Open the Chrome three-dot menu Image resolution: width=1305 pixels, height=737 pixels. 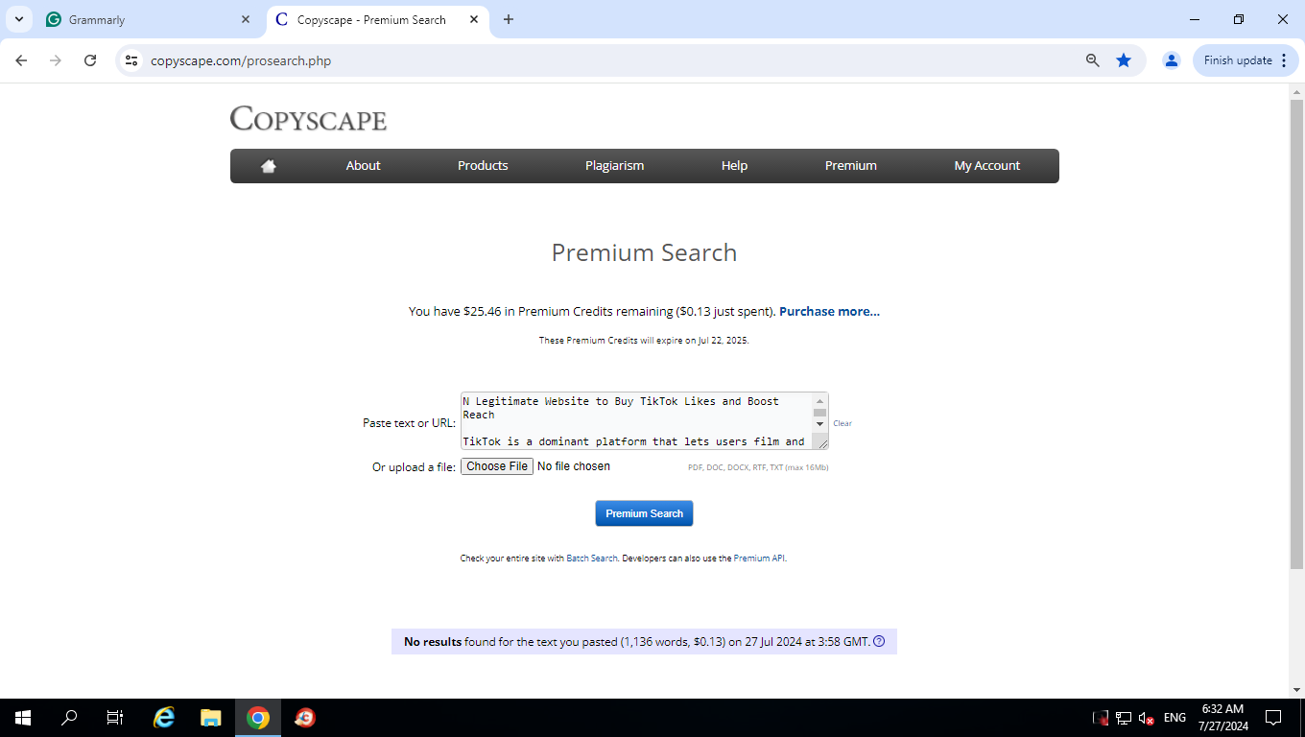[x=1284, y=60]
